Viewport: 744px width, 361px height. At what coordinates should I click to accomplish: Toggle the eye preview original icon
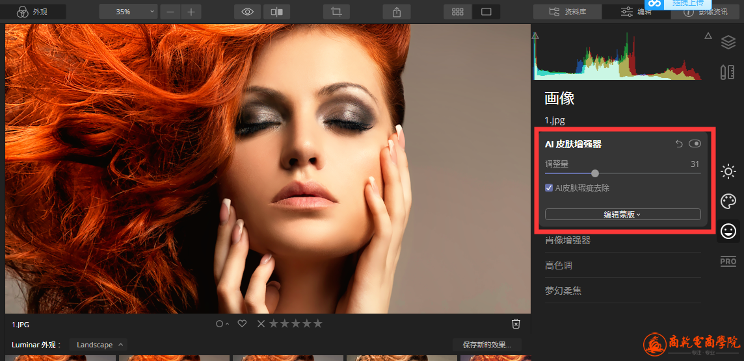[x=248, y=12]
